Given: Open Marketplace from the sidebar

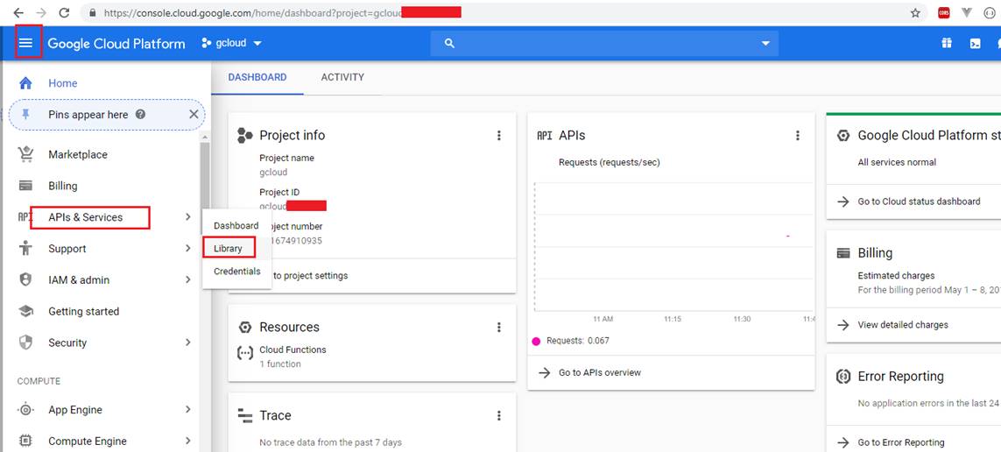Looking at the screenshot, I should click(x=78, y=154).
